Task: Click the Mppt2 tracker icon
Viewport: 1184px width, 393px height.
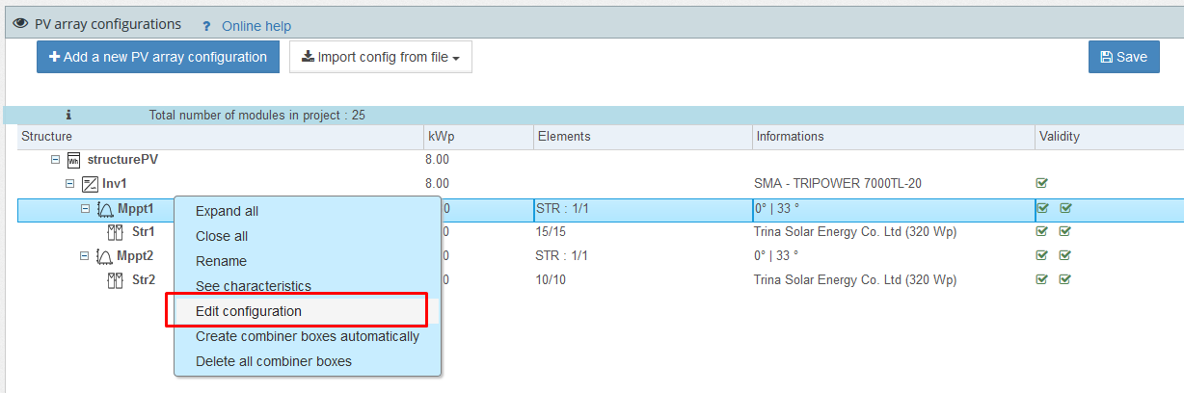Action: pyautogui.click(x=104, y=255)
